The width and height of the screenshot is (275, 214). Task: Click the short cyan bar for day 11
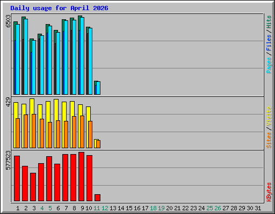pos(98,88)
